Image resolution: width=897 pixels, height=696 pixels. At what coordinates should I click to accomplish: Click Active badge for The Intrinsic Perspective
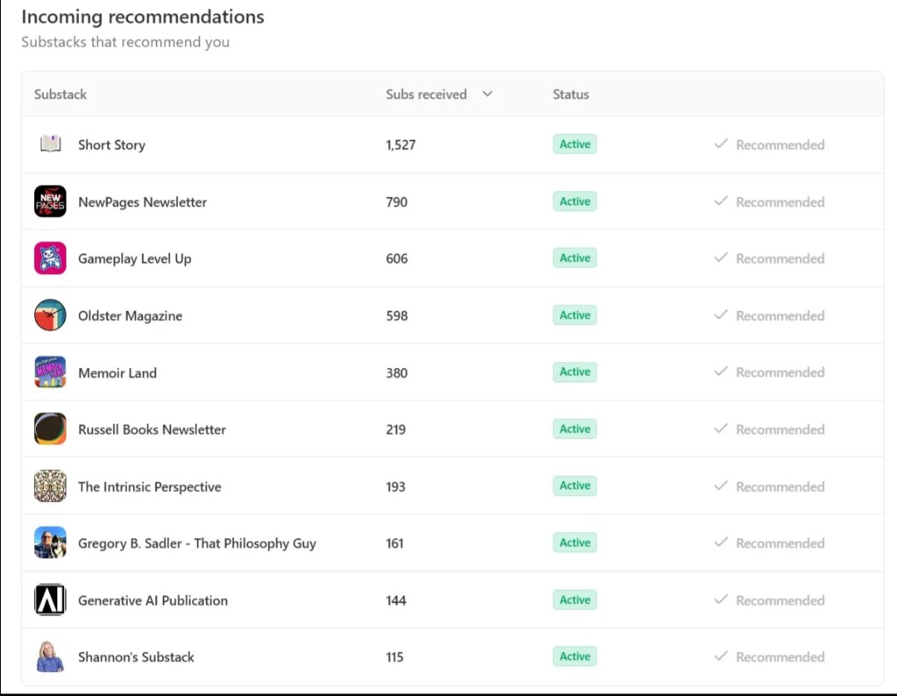pyautogui.click(x=575, y=486)
